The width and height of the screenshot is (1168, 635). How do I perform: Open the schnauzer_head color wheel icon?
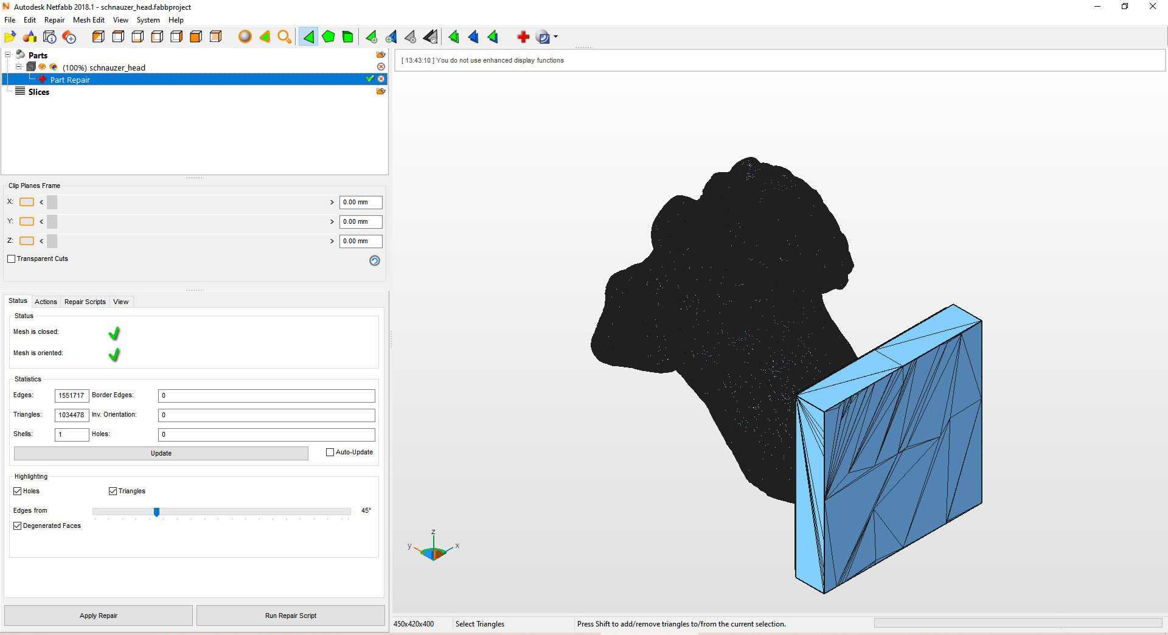pos(54,67)
